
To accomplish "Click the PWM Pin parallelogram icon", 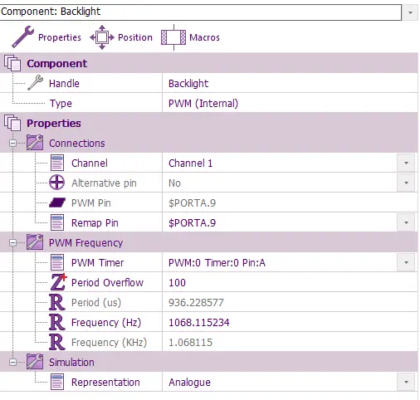I will pos(57,202).
